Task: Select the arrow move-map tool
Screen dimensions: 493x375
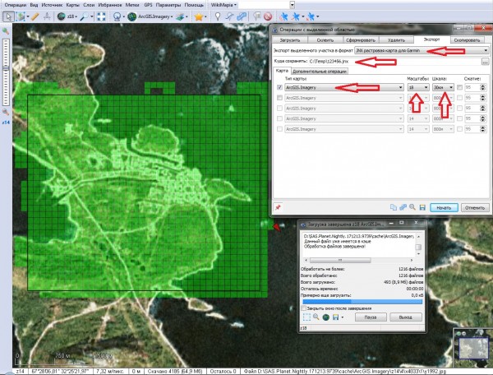Action: [x=8, y=16]
